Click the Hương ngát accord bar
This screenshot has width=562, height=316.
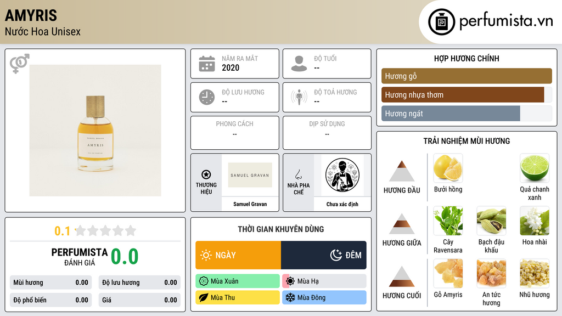click(467, 114)
